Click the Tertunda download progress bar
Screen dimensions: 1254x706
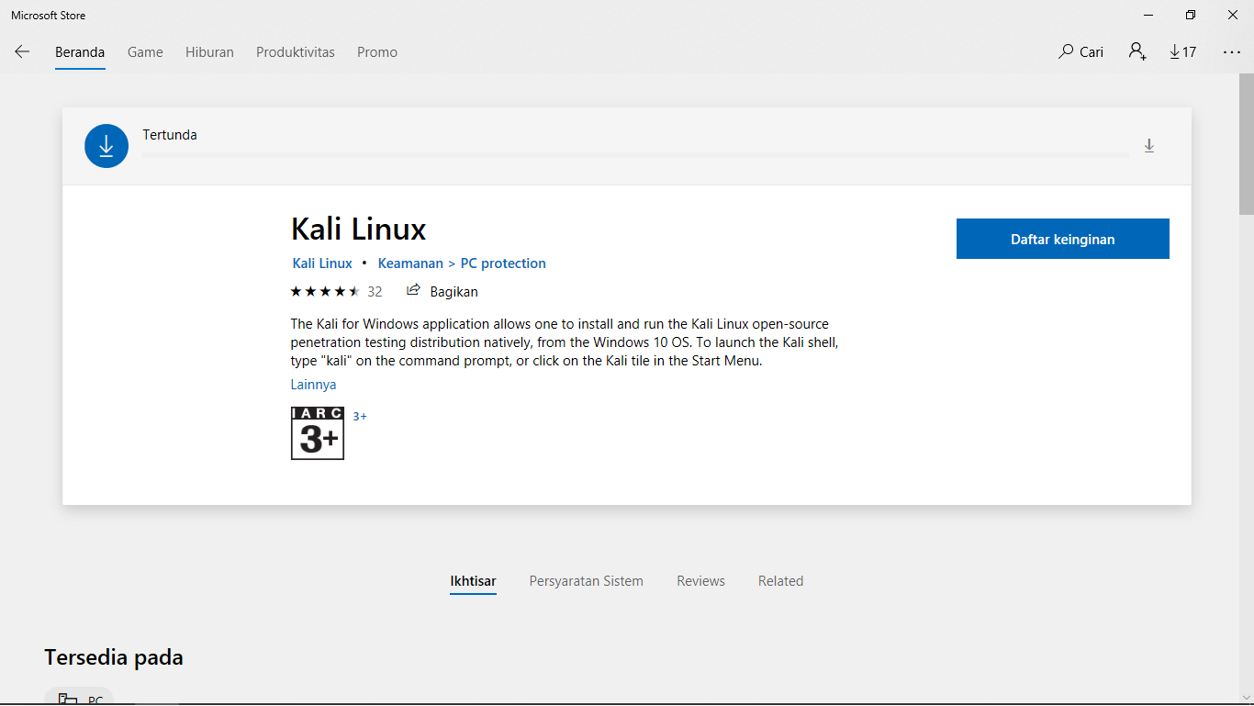click(x=635, y=155)
